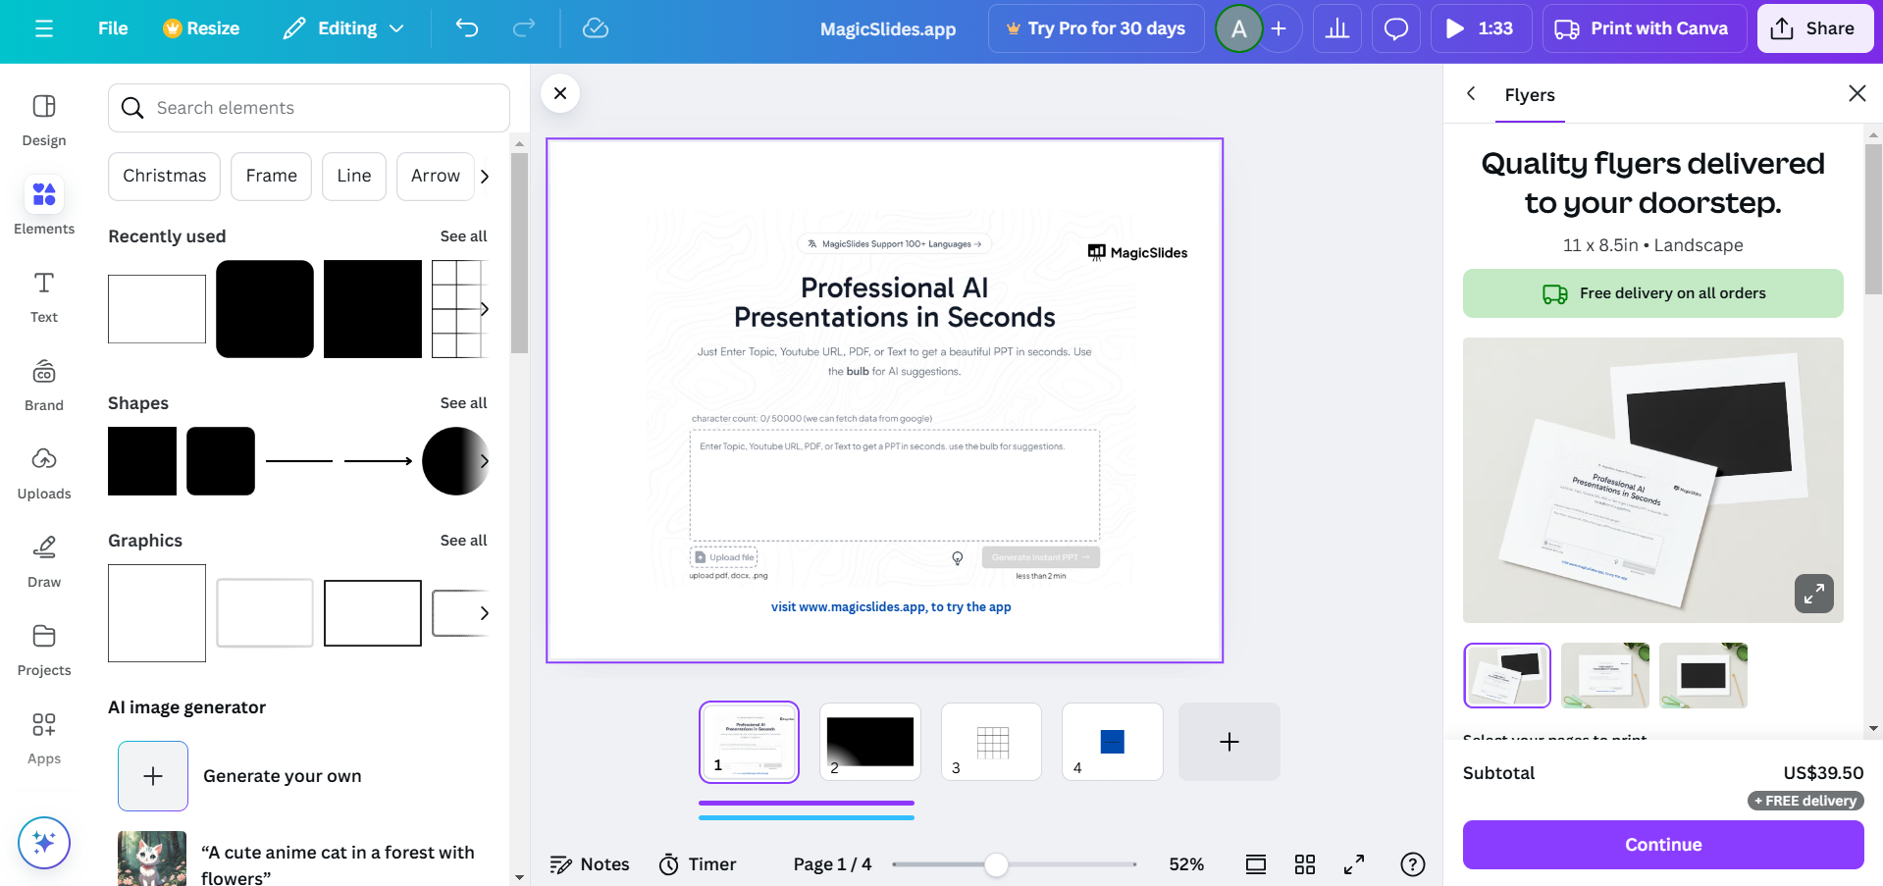
Task: Insert the white rectangle from Recently used
Action: click(x=157, y=309)
